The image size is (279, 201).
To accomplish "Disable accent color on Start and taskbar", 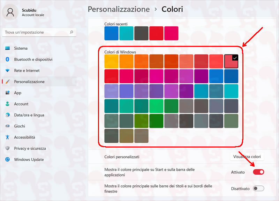I will pos(258,172).
